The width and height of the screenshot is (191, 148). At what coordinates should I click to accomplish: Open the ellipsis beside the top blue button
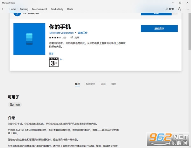pos(175,13)
